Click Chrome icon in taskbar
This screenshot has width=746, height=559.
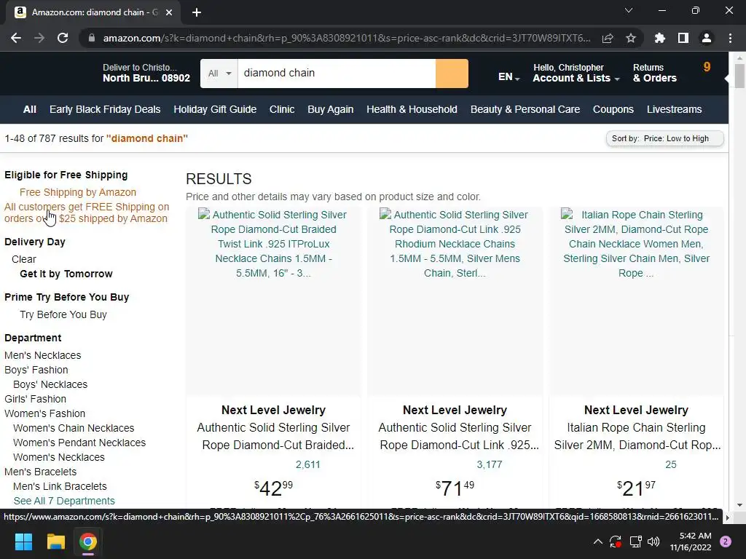pos(88,542)
